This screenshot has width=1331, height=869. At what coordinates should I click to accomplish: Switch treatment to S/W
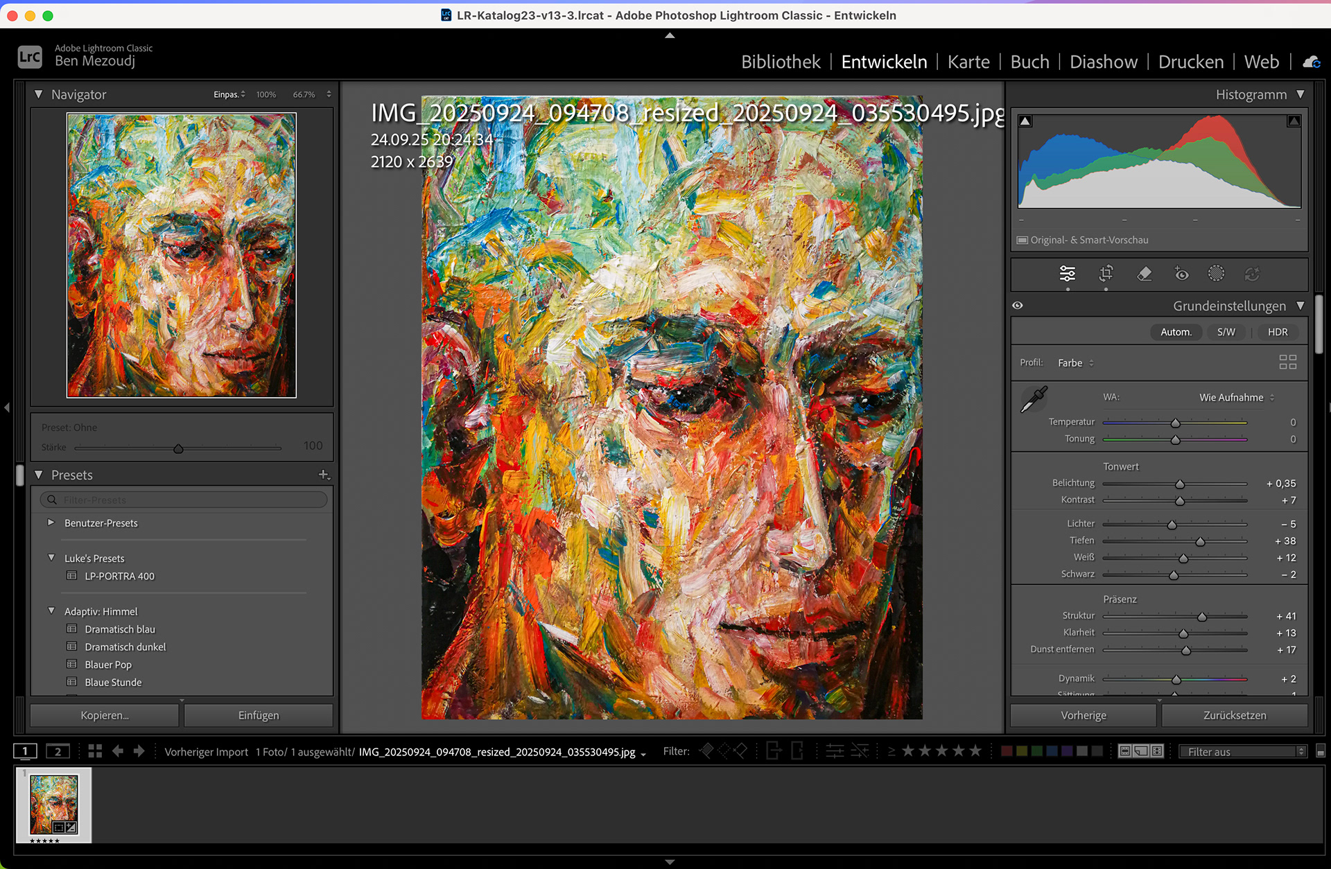click(x=1226, y=332)
